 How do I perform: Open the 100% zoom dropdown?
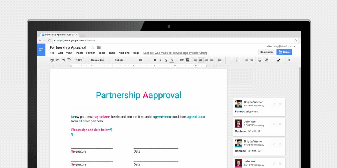tap(81, 60)
